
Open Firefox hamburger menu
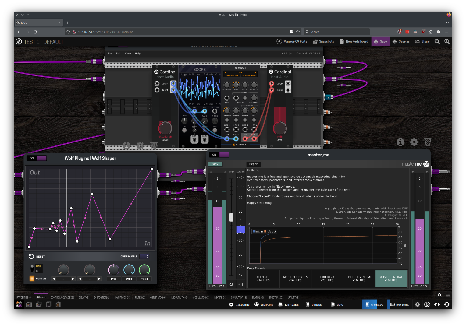(446, 32)
